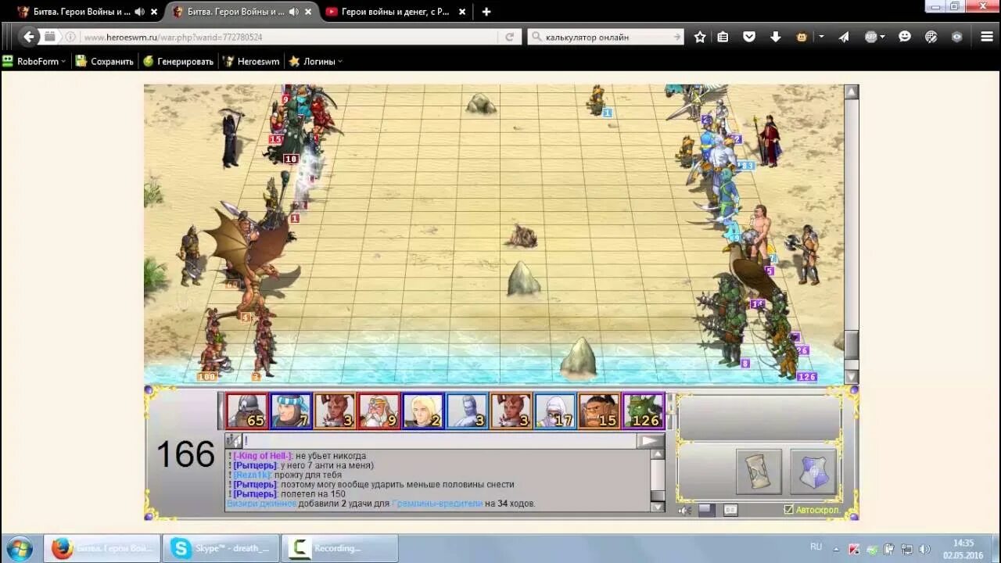
Task: Click the '[-King of Hell-]' chat name
Action: (x=263, y=456)
